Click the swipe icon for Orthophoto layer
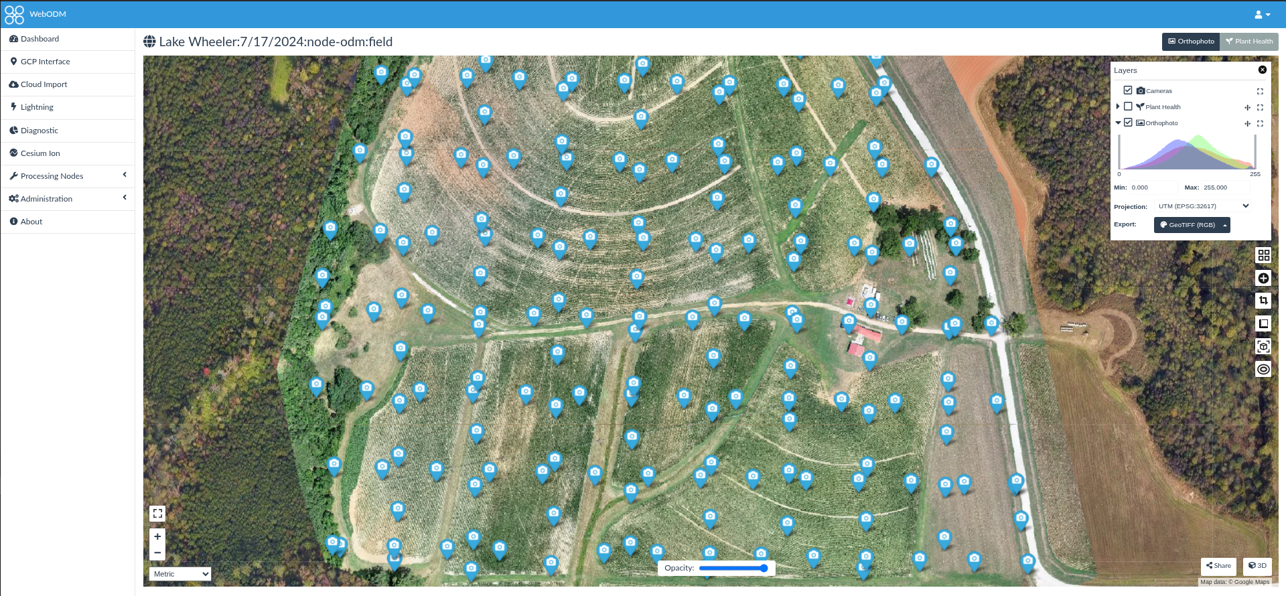The width and height of the screenshot is (1286, 596). coord(1247,123)
